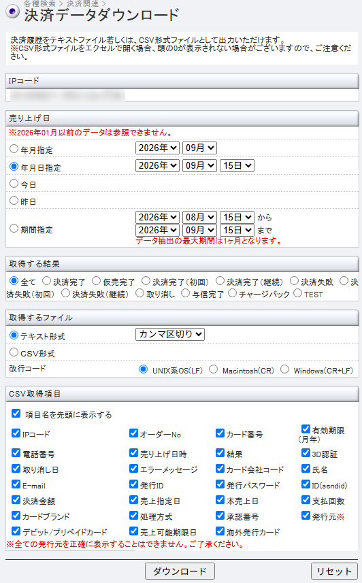The image size is (362, 583).
Task: Click the purple bullet icon beside the title
Action: (x=13, y=11)
